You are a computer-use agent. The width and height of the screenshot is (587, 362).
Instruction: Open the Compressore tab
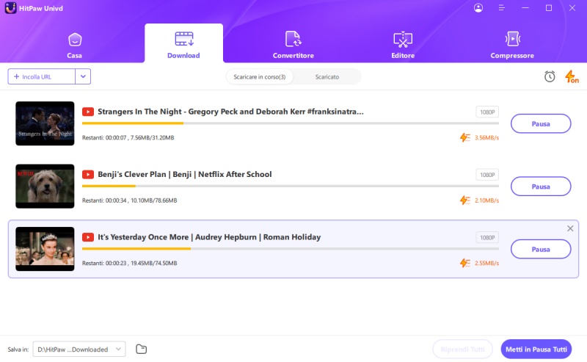(512, 46)
